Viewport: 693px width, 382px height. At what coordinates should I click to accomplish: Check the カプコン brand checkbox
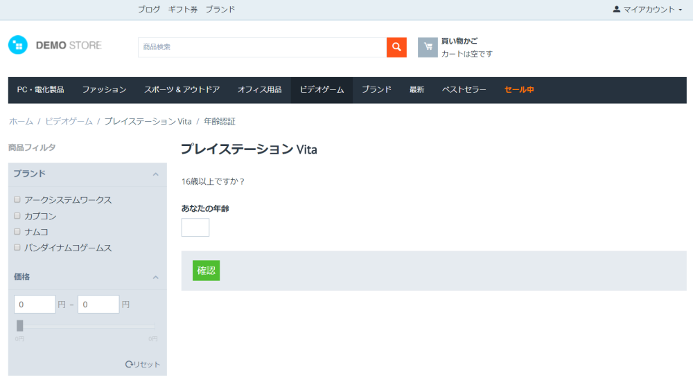pyautogui.click(x=17, y=216)
